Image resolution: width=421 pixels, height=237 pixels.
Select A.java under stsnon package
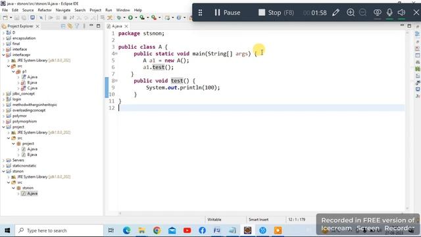pyautogui.click(x=32, y=194)
